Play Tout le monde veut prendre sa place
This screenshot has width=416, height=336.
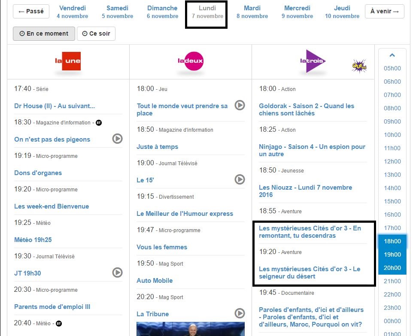click(240, 105)
